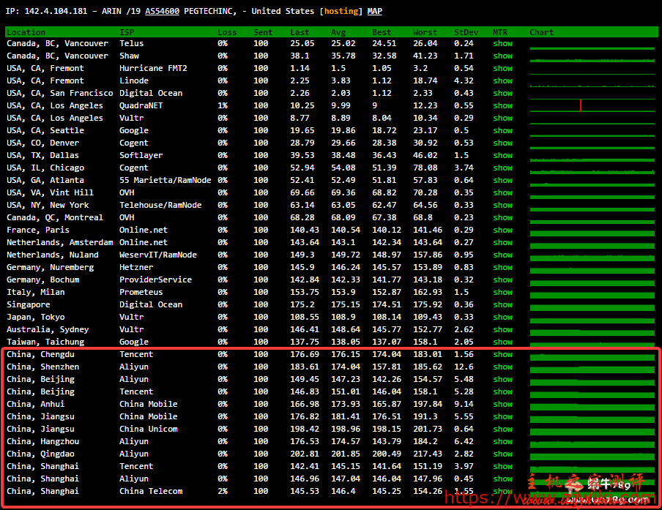This screenshot has height=510, width=662.
Task: Click the Nuremberg Hetzner latency chart
Action: (x=592, y=268)
